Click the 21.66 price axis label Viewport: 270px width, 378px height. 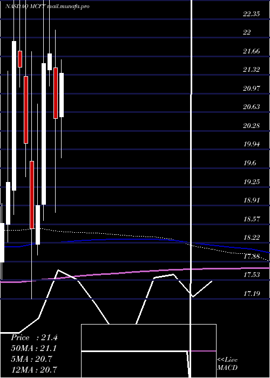[252, 51]
